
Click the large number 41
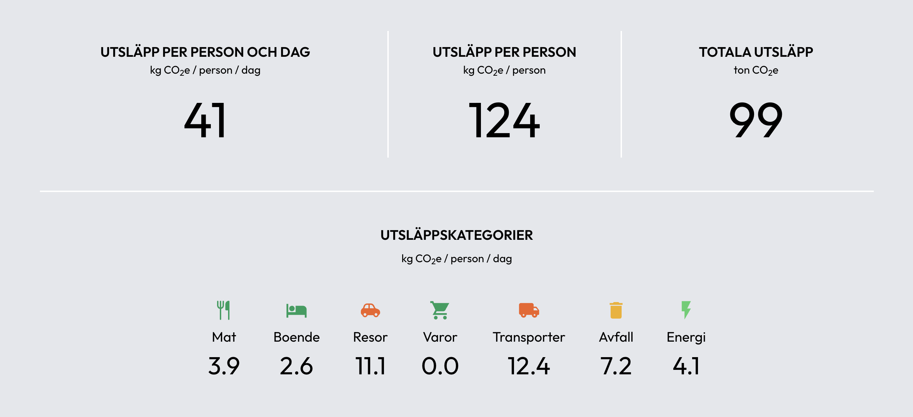coord(205,120)
